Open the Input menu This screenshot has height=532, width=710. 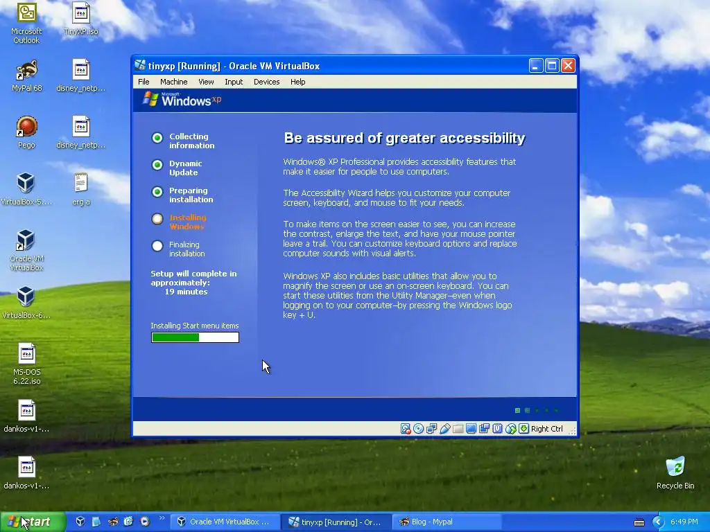click(234, 82)
